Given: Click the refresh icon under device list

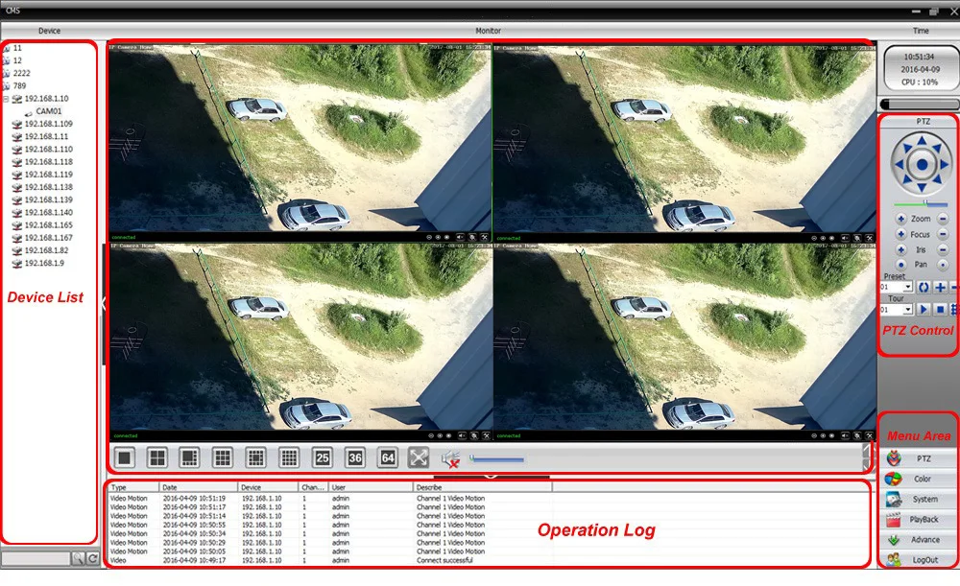Looking at the screenshot, I should pyautogui.click(x=92, y=558).
